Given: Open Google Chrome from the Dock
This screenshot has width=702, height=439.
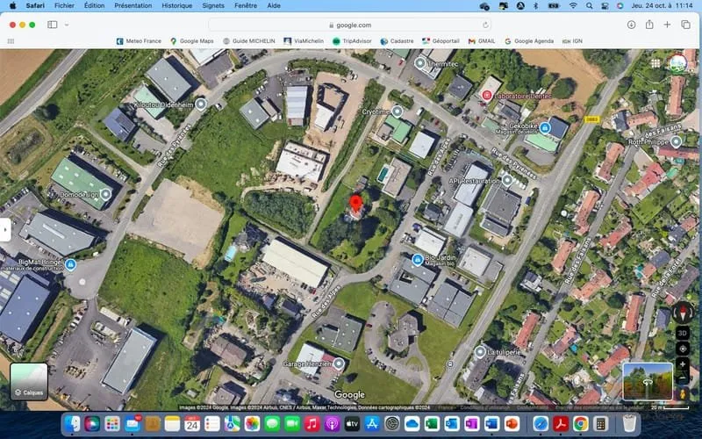Looking at the screenshot, I should pos(581,423).
